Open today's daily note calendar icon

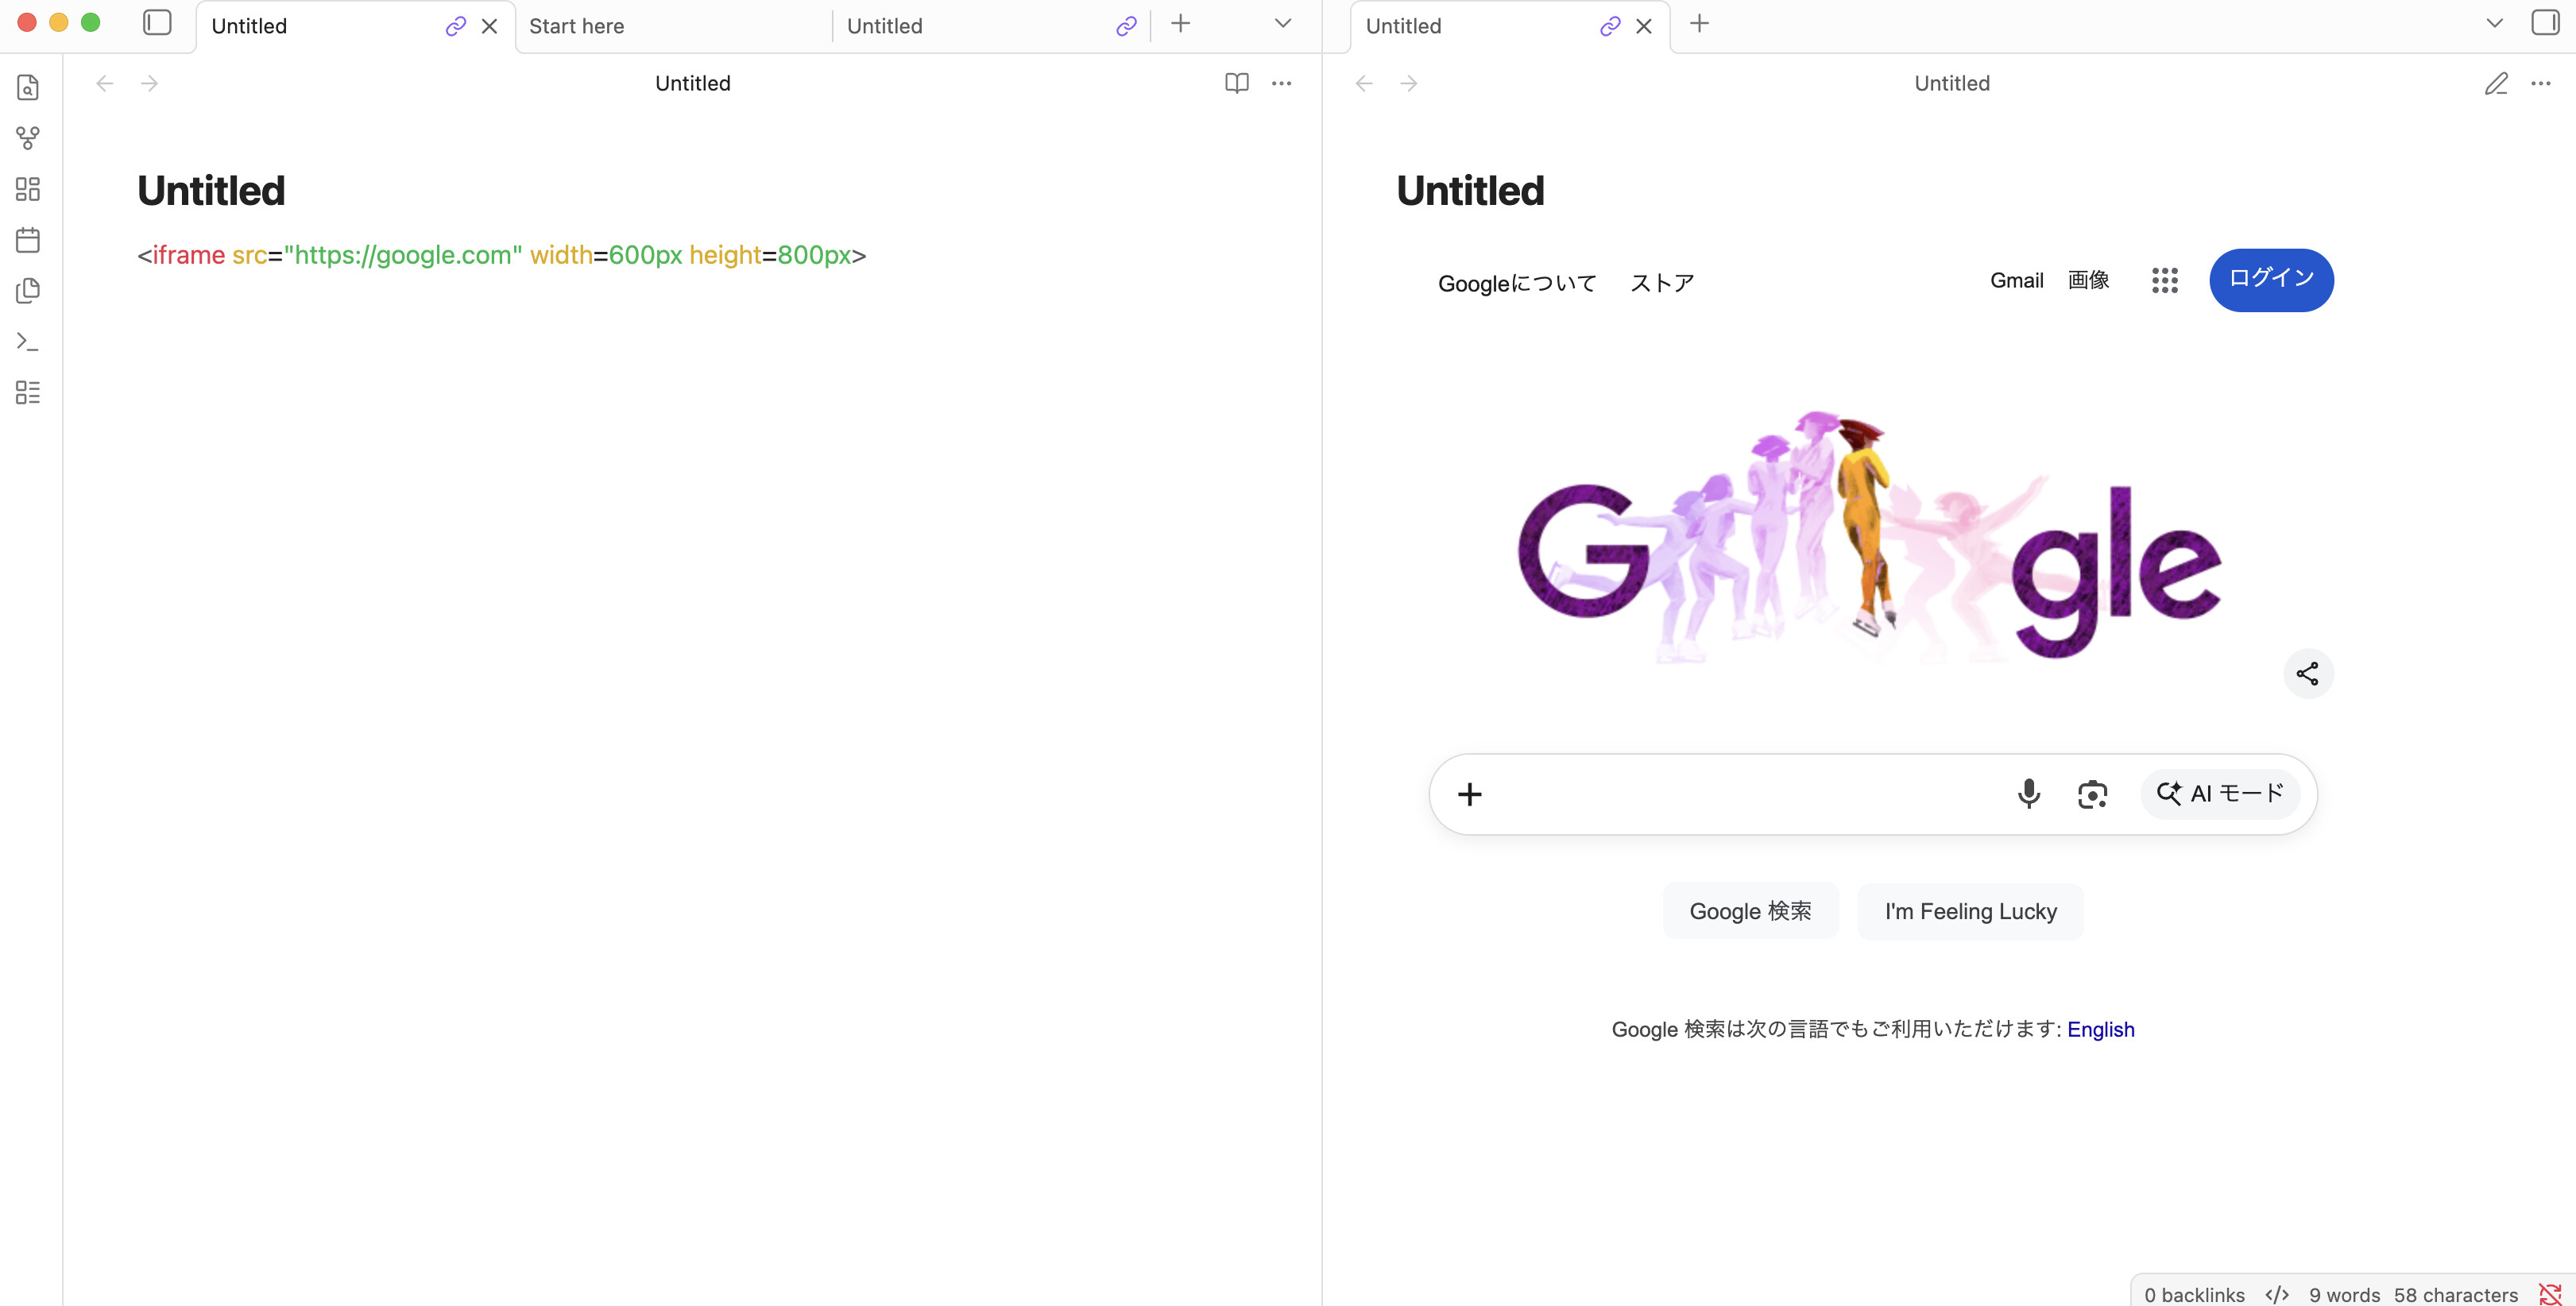[28, 240]
